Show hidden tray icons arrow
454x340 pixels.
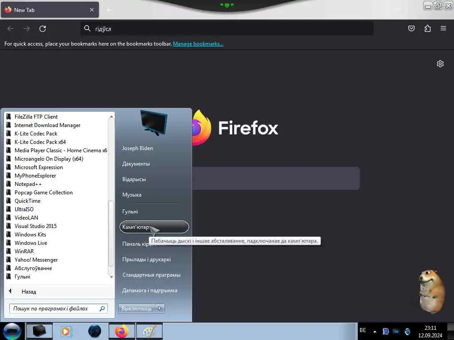pyautogui.click(x=375, y=331)
